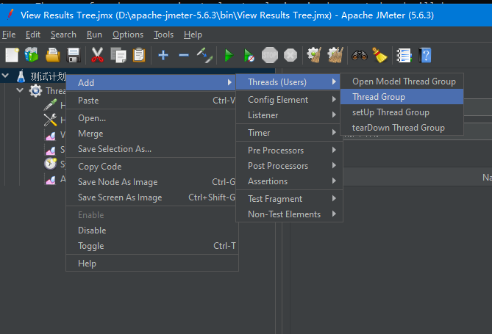Open the Help menu in menu bar
The height and width of the screenshot is (334, 492).
point(193,35)
